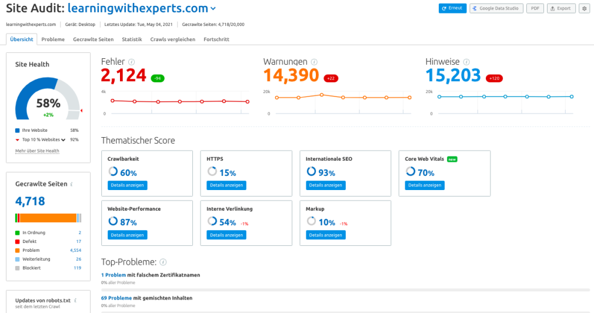Click the Fehler count 2,124
Screen dimensions: 594x313
pyautogui.click(x=124, y=75)
